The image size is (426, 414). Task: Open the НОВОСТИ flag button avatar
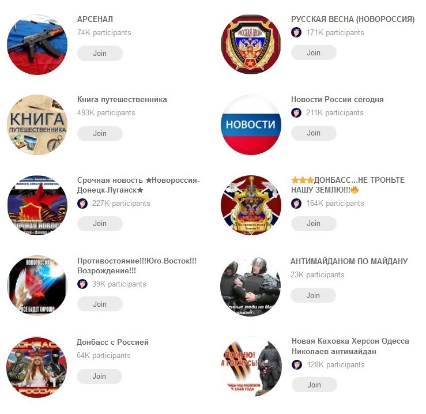251,125
